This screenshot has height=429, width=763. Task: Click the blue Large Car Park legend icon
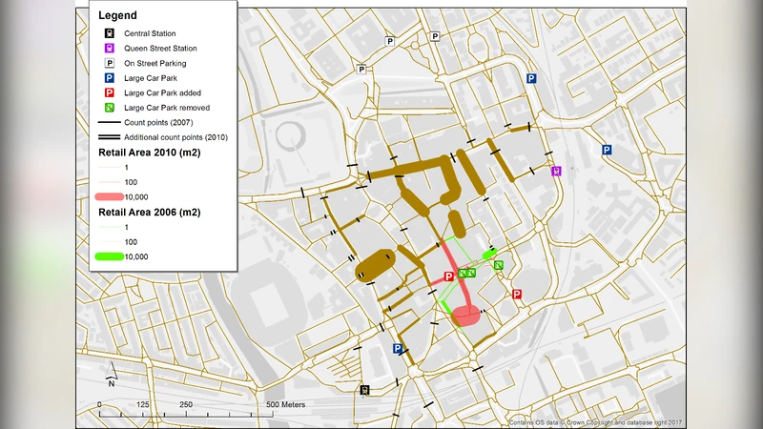tap(110, 78)
